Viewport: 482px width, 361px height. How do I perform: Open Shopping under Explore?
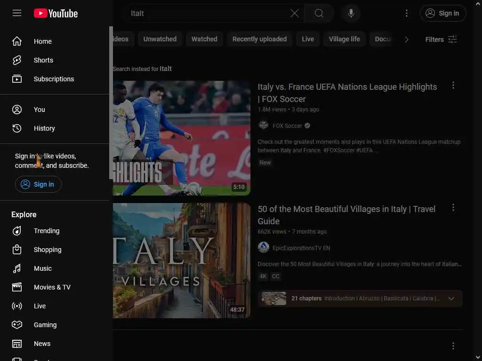pos(55,250)
